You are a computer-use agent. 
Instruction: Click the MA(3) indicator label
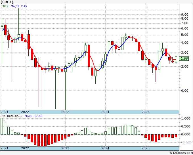click(x=15, y=6)
